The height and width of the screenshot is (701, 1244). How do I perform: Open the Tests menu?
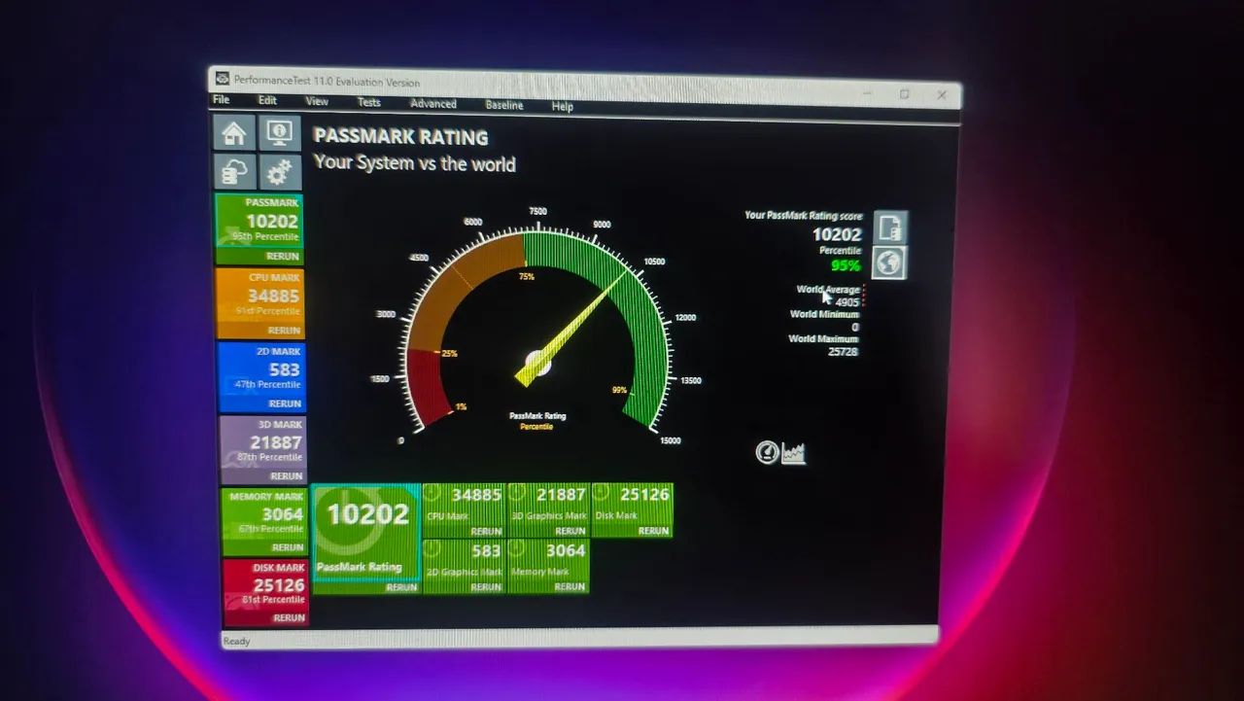tap(368, 102)
